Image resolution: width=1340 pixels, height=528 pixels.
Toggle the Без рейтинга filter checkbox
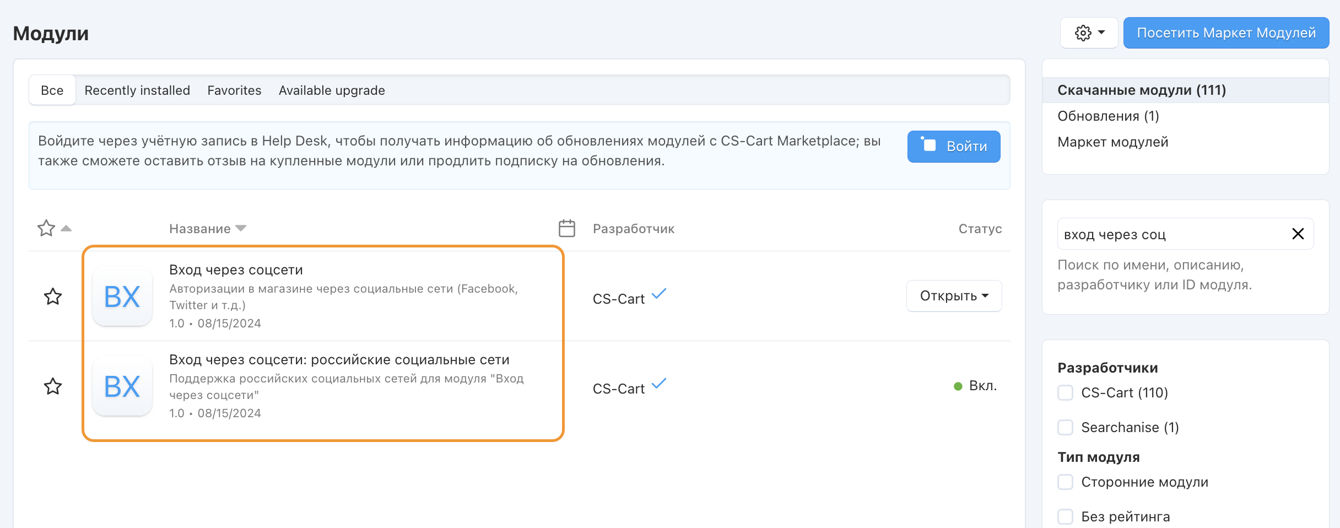(1066, 517)
